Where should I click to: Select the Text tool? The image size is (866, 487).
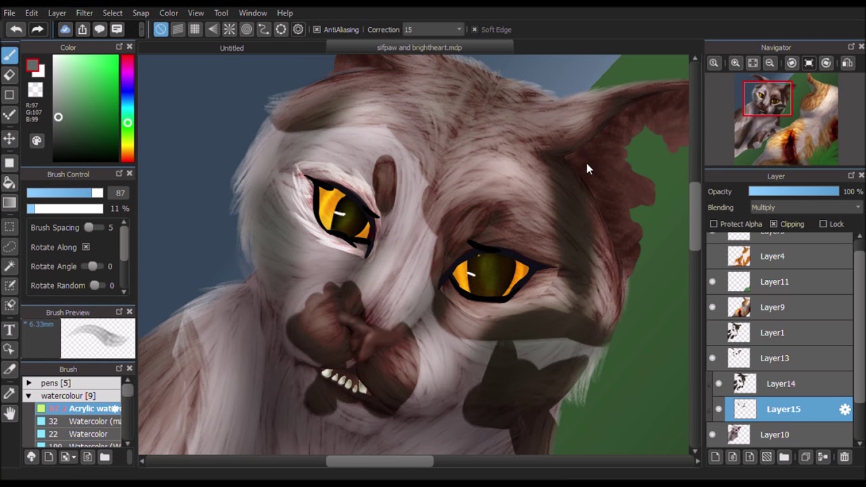click(x=9, y=330)
